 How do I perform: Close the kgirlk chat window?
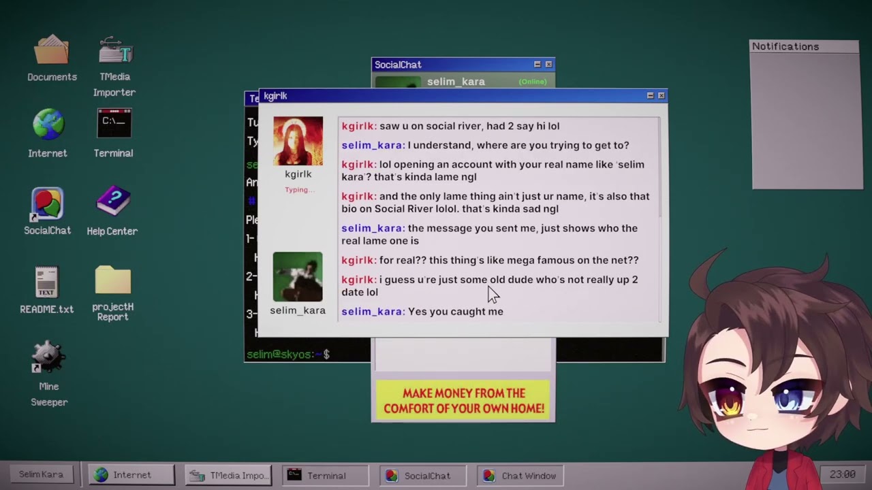661,96
